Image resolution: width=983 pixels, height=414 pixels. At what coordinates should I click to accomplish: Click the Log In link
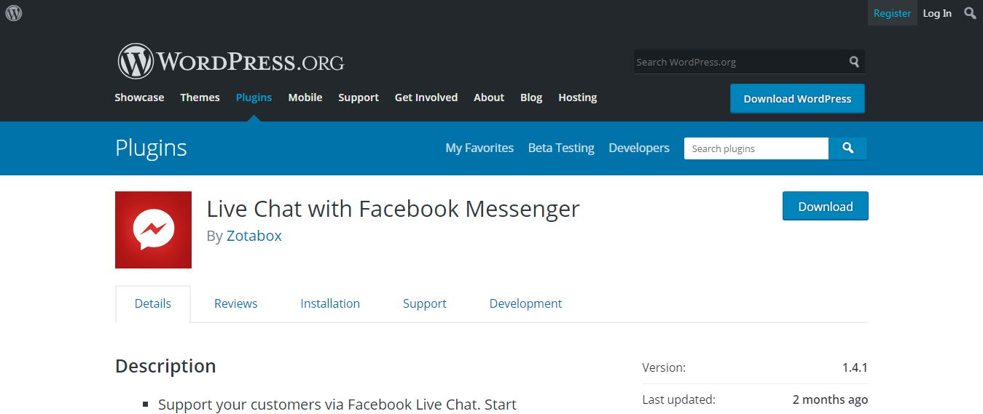point(937,13)
